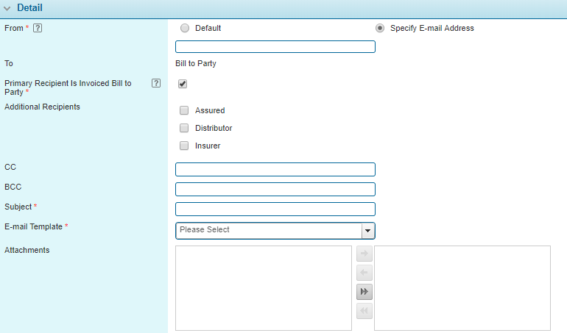Screen dimensions: 567x333
Task: Click the E-mail Template dropdown arrow
Action: [368, 231]
